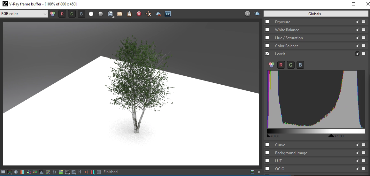Viewport: 370px width, 176px height.
Task: Toggle LUT icon in status bar
Action: (x=73, y=172)
